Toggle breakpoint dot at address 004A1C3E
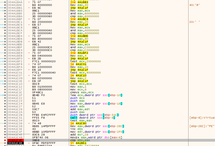 click(x=5, y=129)
